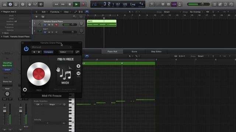This screenshot has width=236, height=132.
Task: Open the EXS24 instrument slot
Action: 7,70
